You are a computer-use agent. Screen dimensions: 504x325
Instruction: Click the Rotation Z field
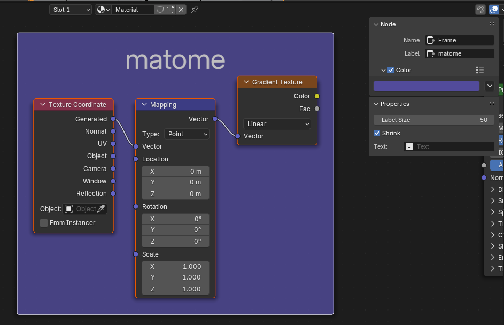coord(175,242)
